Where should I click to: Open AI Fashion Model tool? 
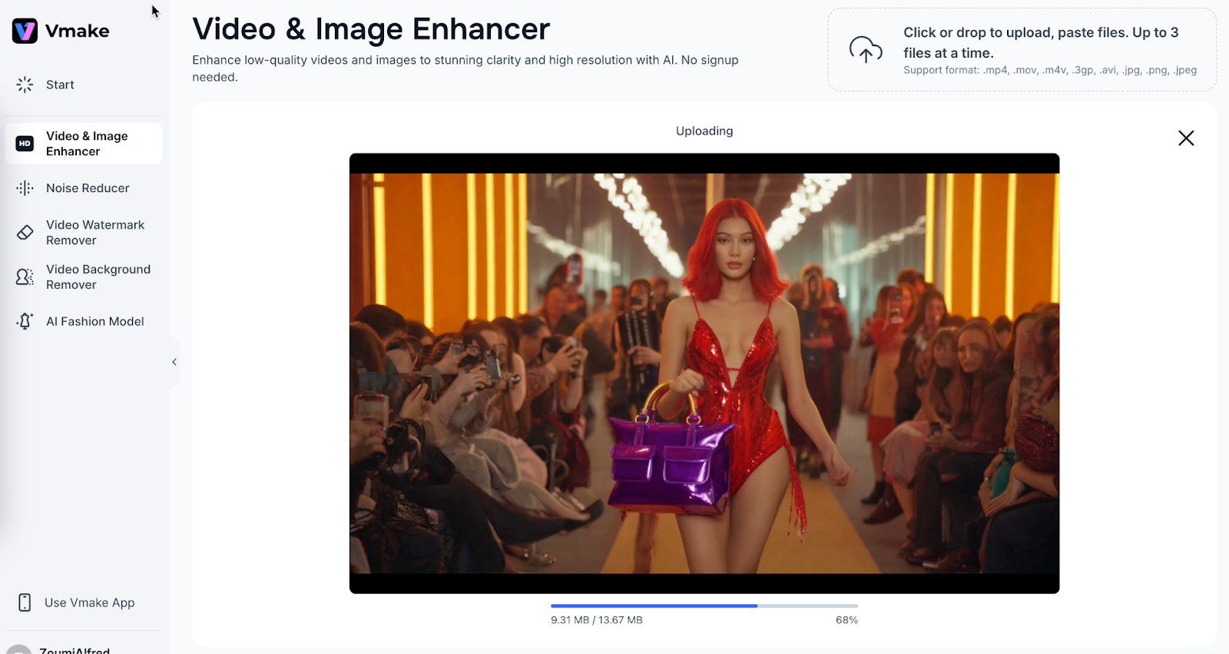pos(84,321)
